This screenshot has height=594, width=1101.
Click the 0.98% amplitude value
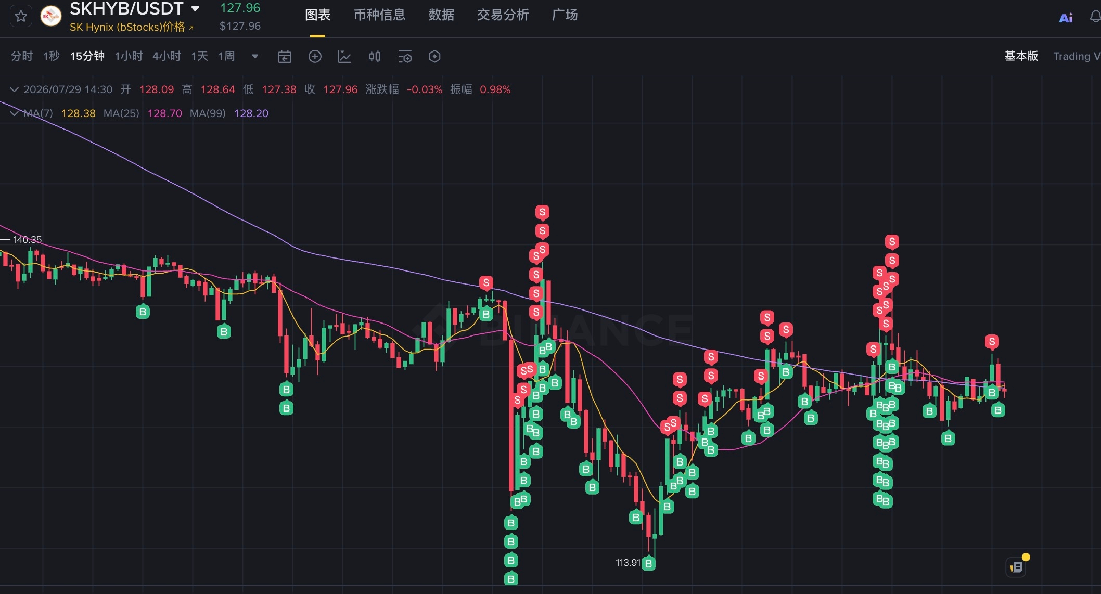point(495,89)
